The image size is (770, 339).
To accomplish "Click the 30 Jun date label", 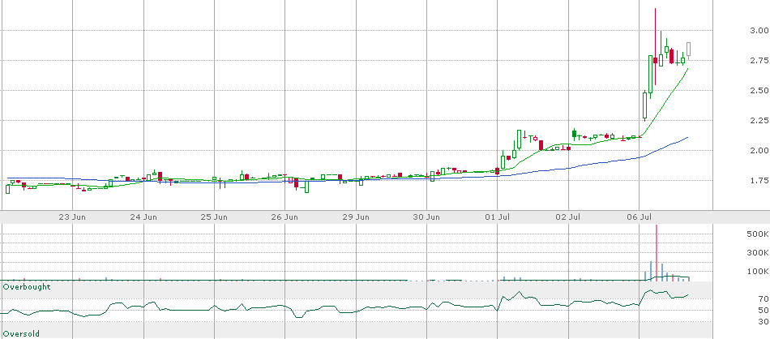I will coord(426,217).
